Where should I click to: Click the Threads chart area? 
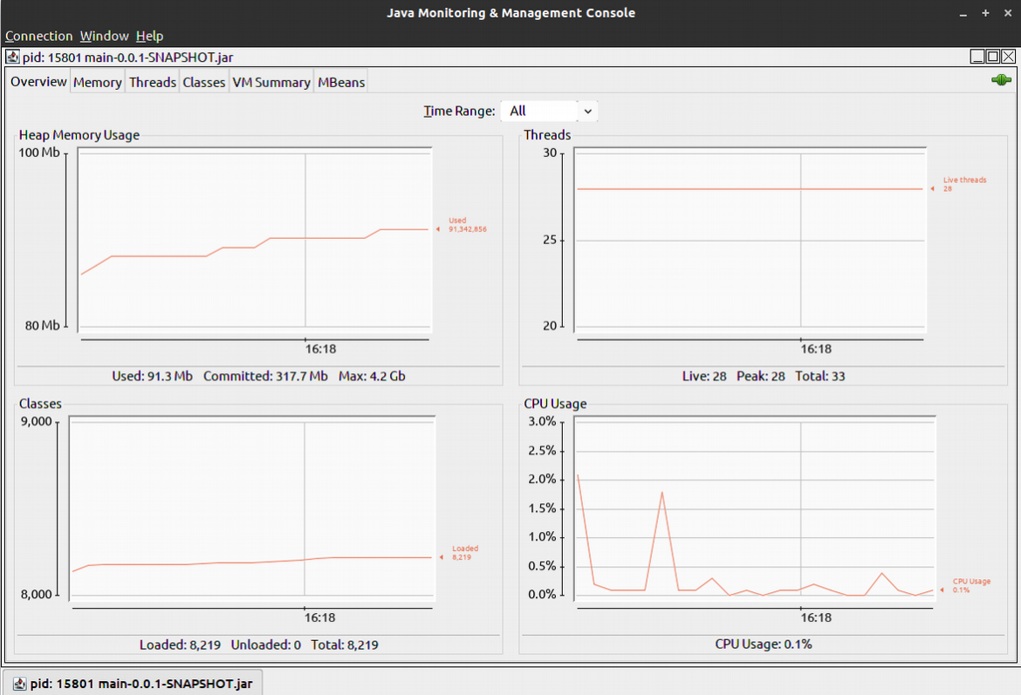750,240
